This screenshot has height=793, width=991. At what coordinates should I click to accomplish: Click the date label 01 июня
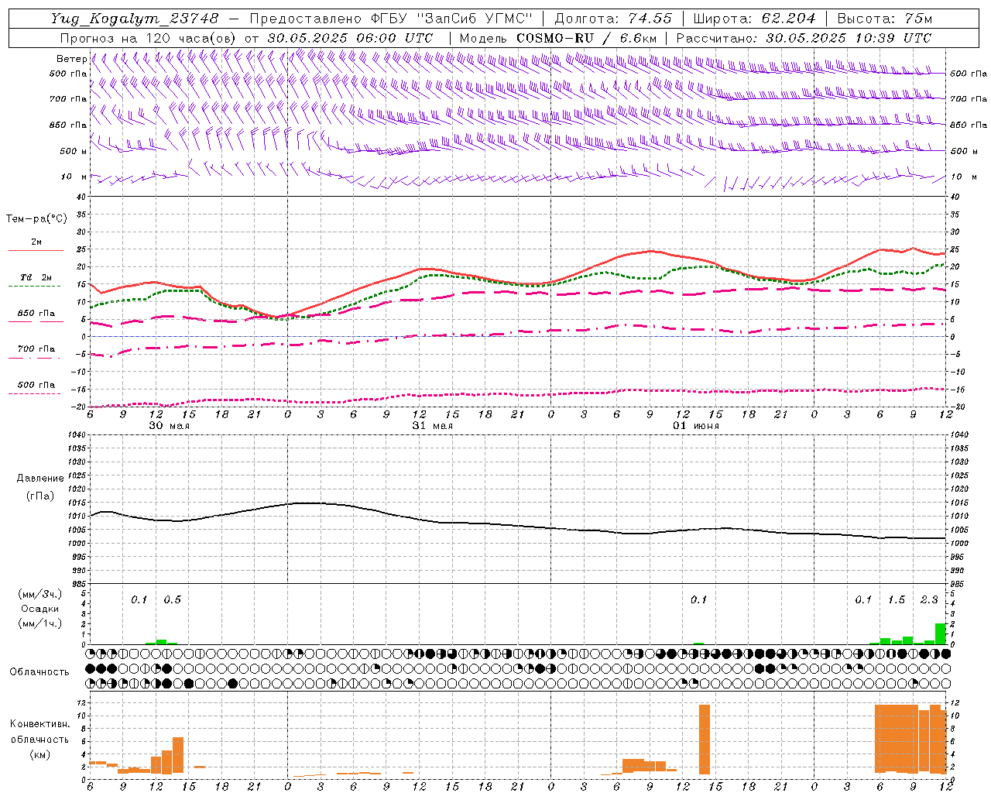pos(696,426)
